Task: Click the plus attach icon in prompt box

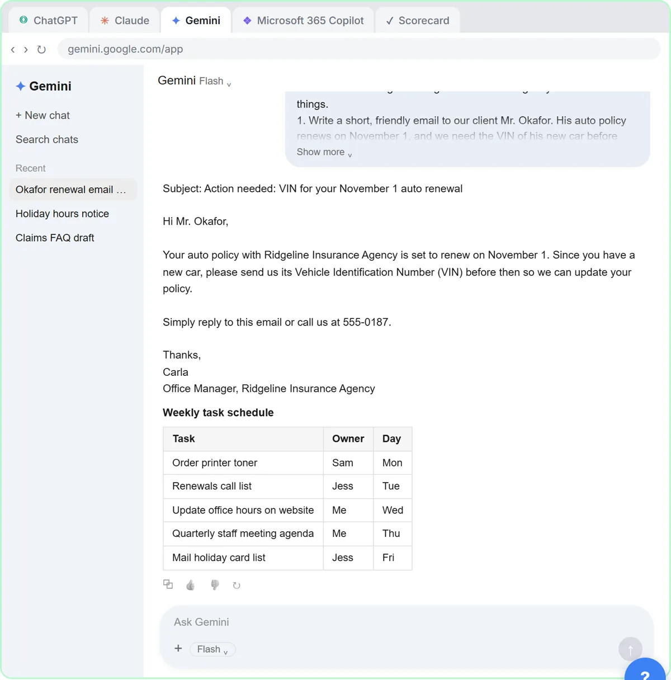Action: [178, 648]
